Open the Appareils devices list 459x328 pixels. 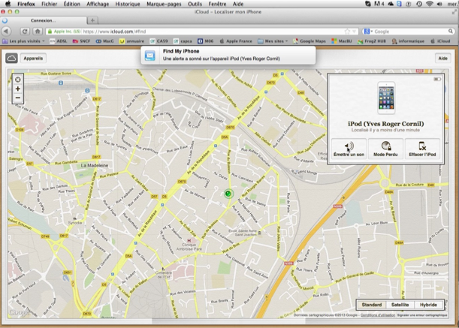[x=33, y=59]
